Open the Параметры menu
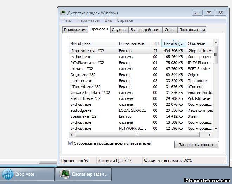Screen dimensions: 232x184 tap(89, 20)
